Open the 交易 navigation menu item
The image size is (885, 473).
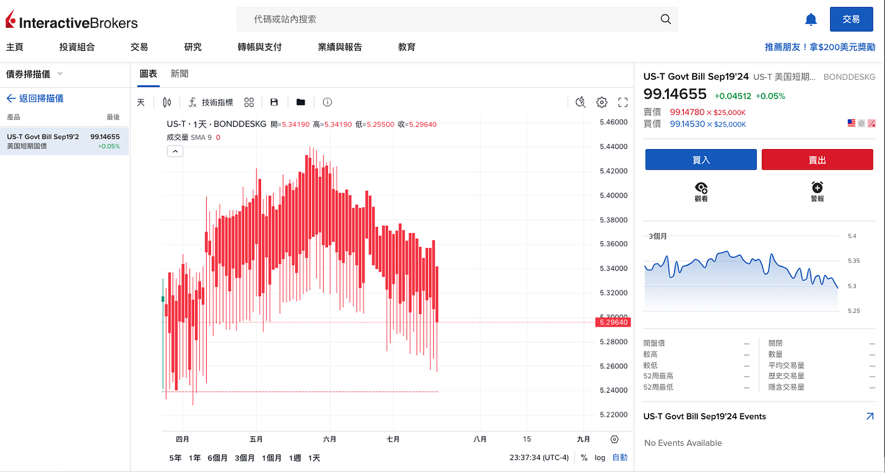pos(139,47)
